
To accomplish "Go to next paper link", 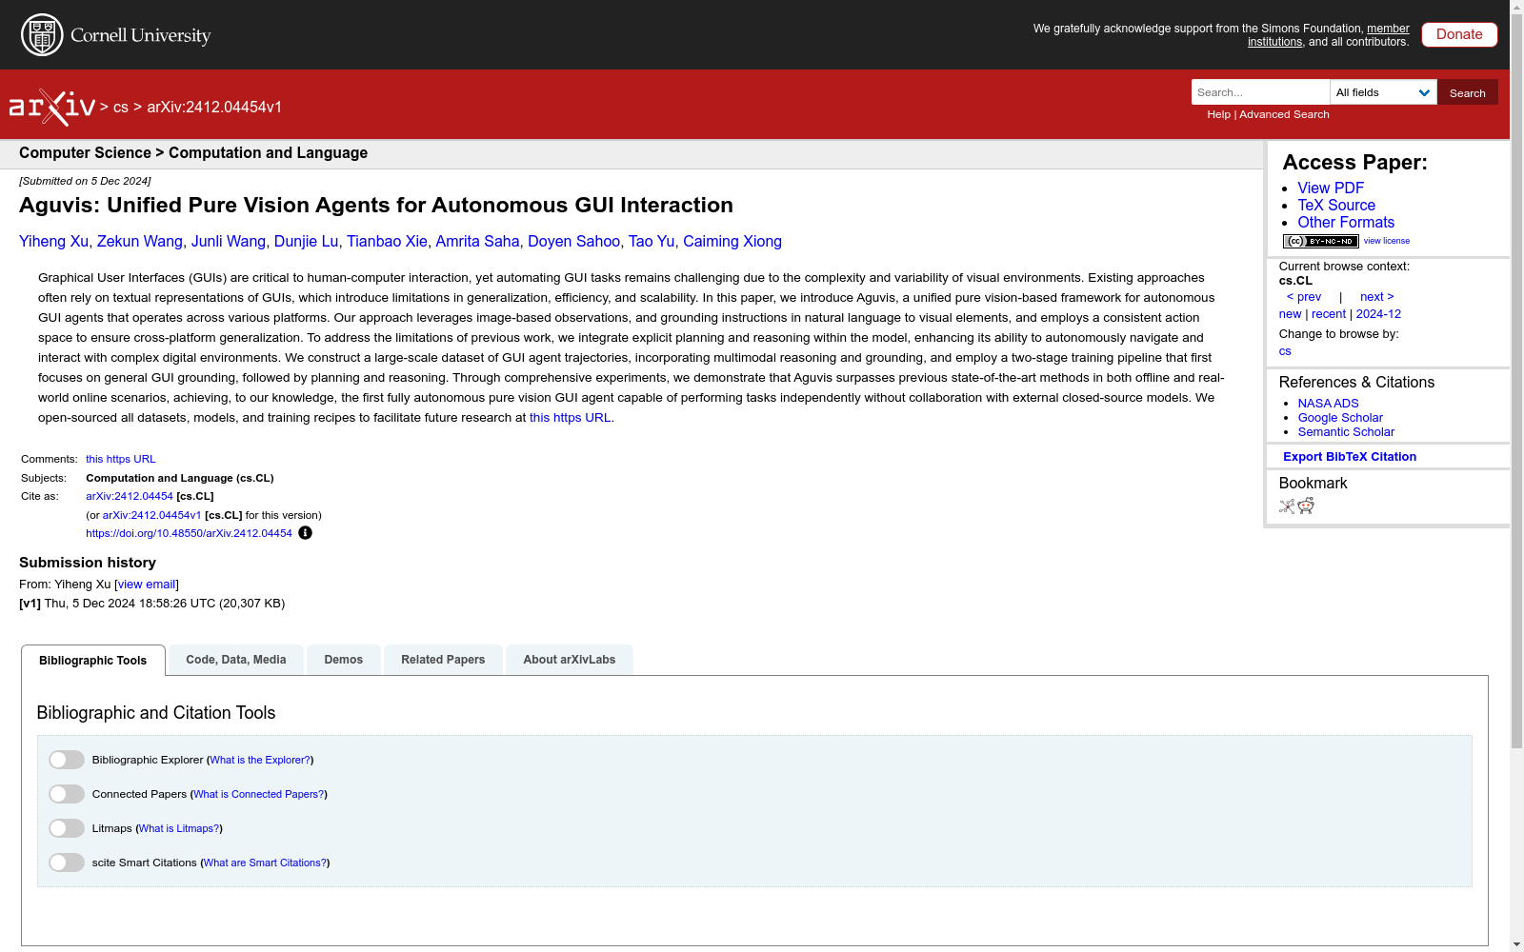I will [1377, 297].
